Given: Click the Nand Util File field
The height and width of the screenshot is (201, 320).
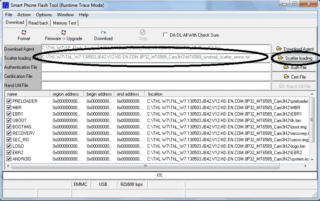Looking at the screenshot, I should 156,85.
